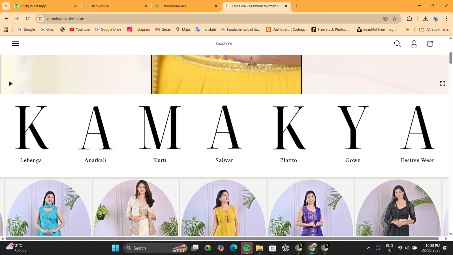Image resolution: width=453 pixels, height=255 pixels.
Task: Open the Festive Wear category link
Action: (x=417, y=160)
